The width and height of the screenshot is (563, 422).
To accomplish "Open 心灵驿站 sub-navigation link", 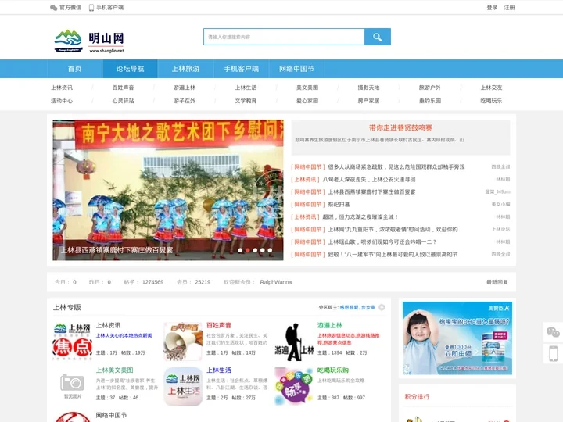I will [x=124, y=101].
